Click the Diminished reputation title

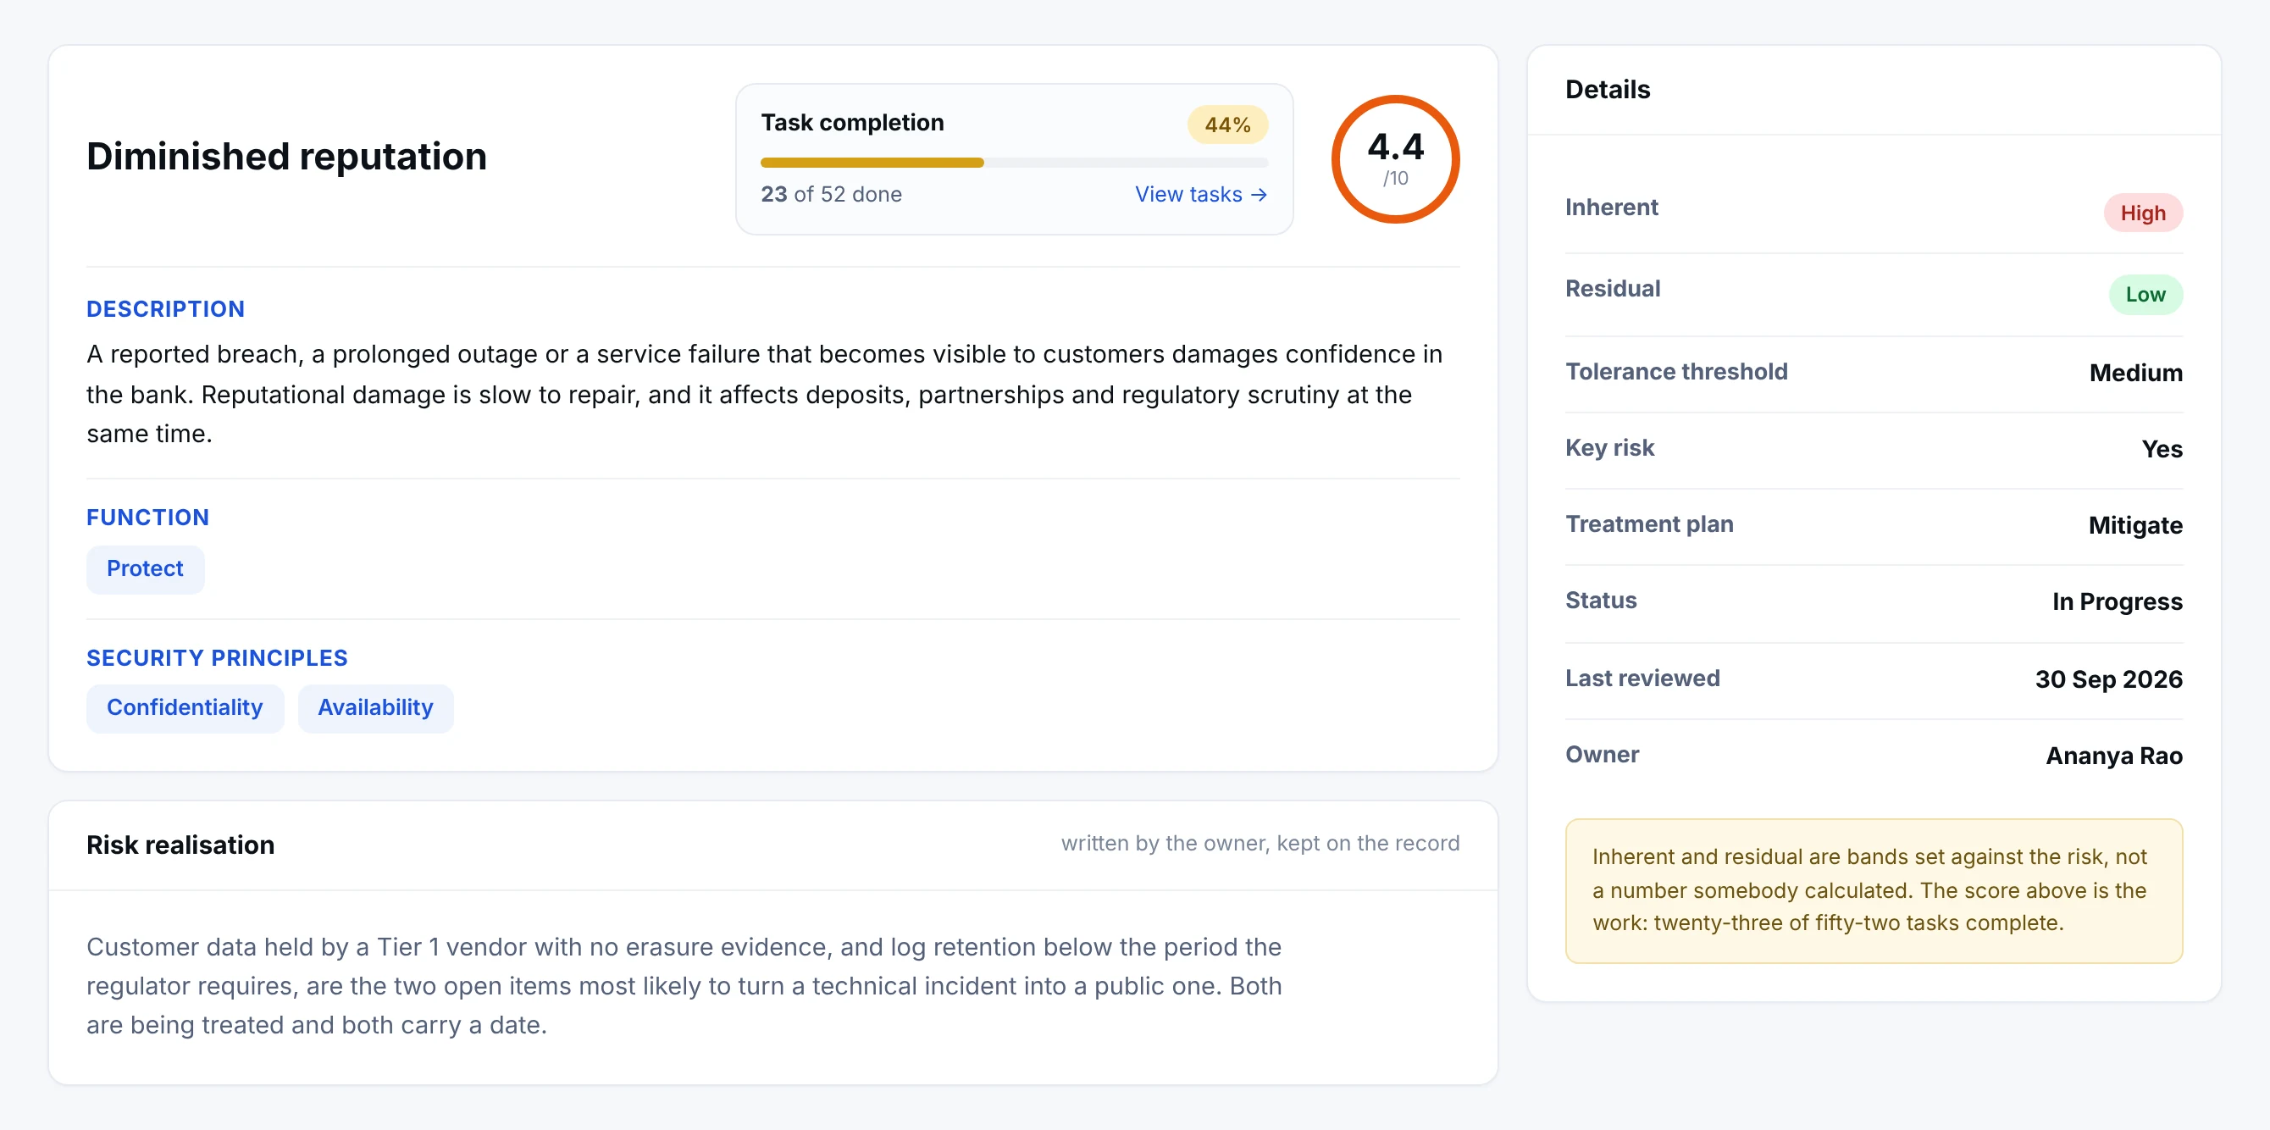click(286, 156)
